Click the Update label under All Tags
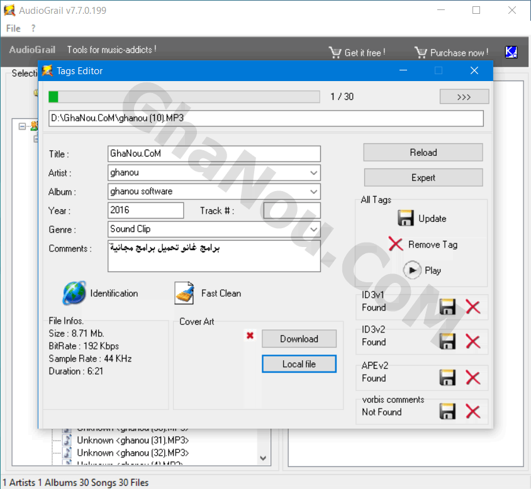This screenshot has width=531, height=489. 432,219
